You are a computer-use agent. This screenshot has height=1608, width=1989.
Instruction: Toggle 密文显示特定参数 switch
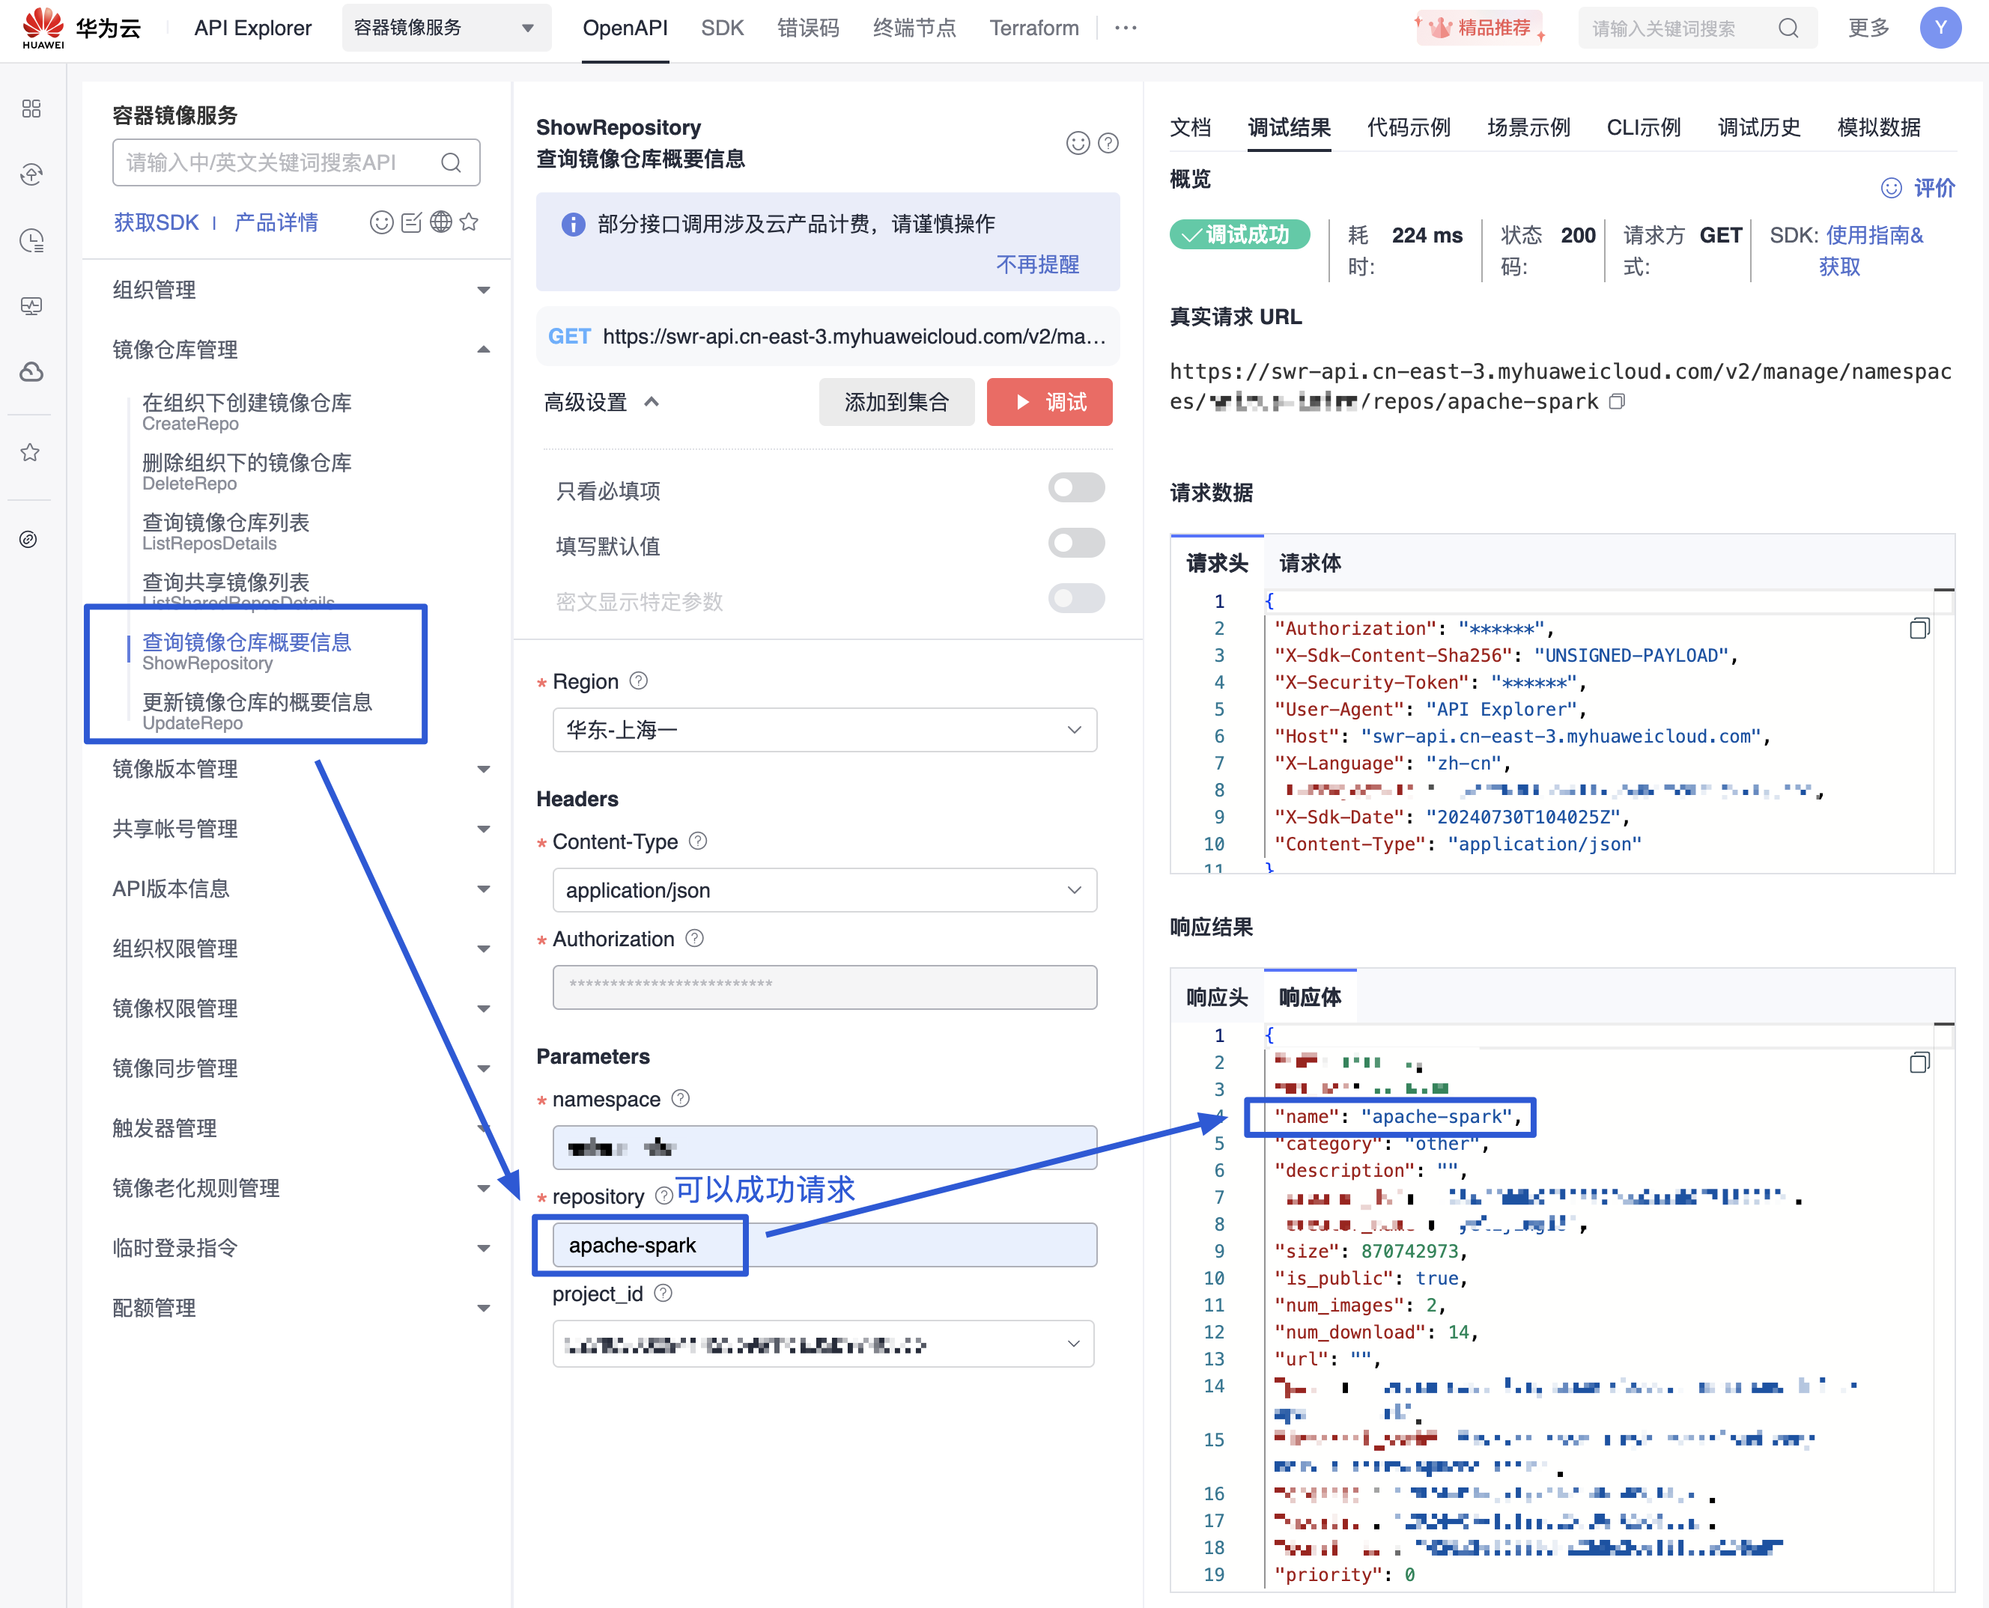pyautogui.click(x=1076, y=598)
